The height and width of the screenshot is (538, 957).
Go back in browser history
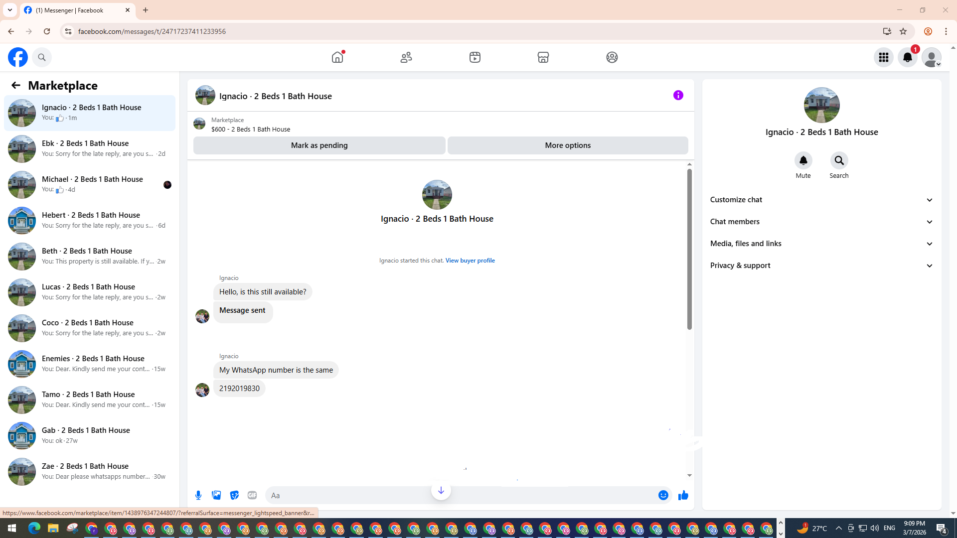(11, 31)
